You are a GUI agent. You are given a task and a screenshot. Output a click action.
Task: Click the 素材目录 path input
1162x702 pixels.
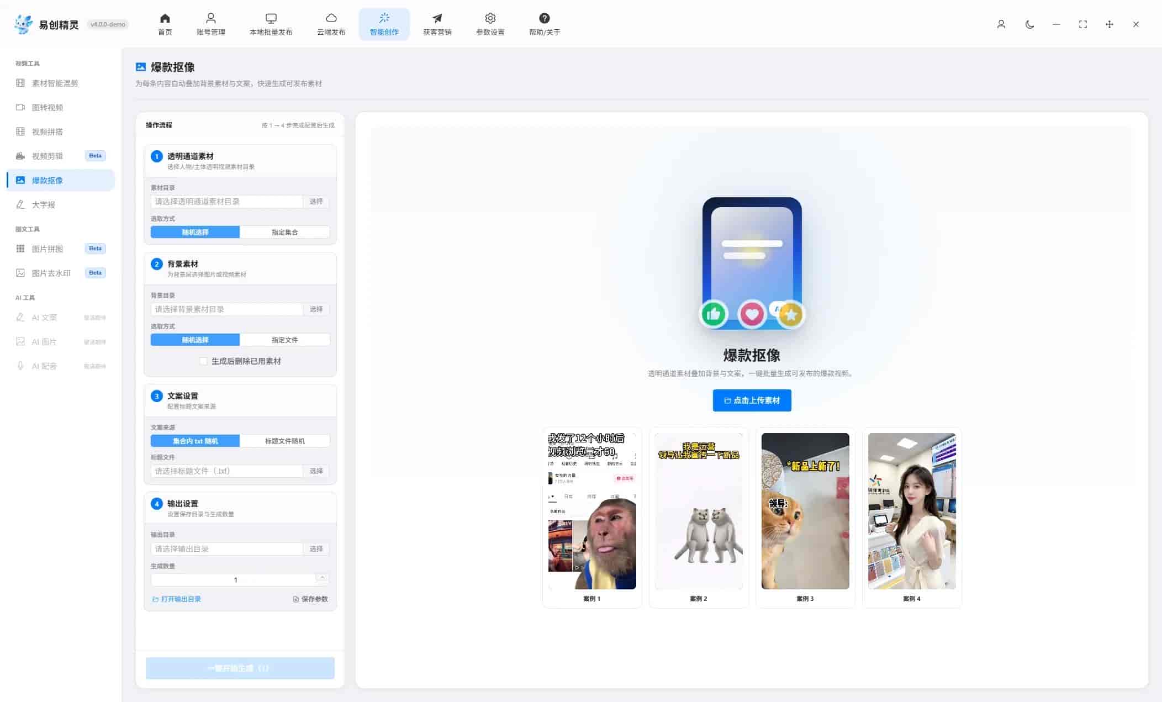click(x=226, y=202)
